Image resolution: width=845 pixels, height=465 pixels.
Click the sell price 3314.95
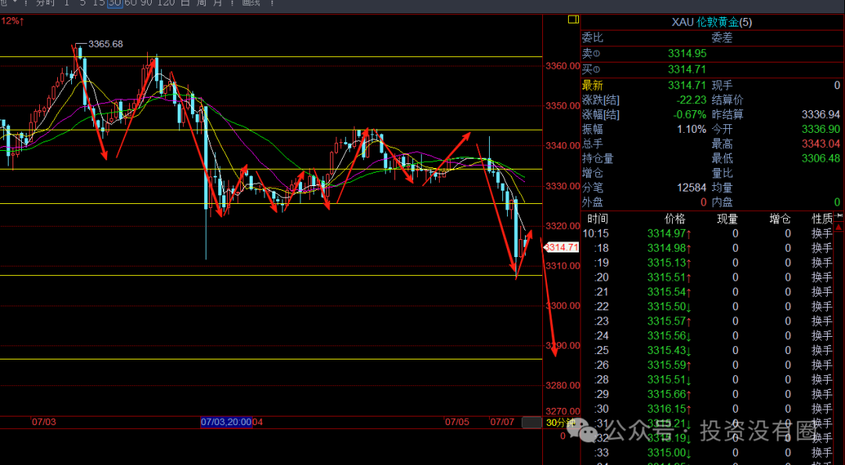[x=687, y=53]
